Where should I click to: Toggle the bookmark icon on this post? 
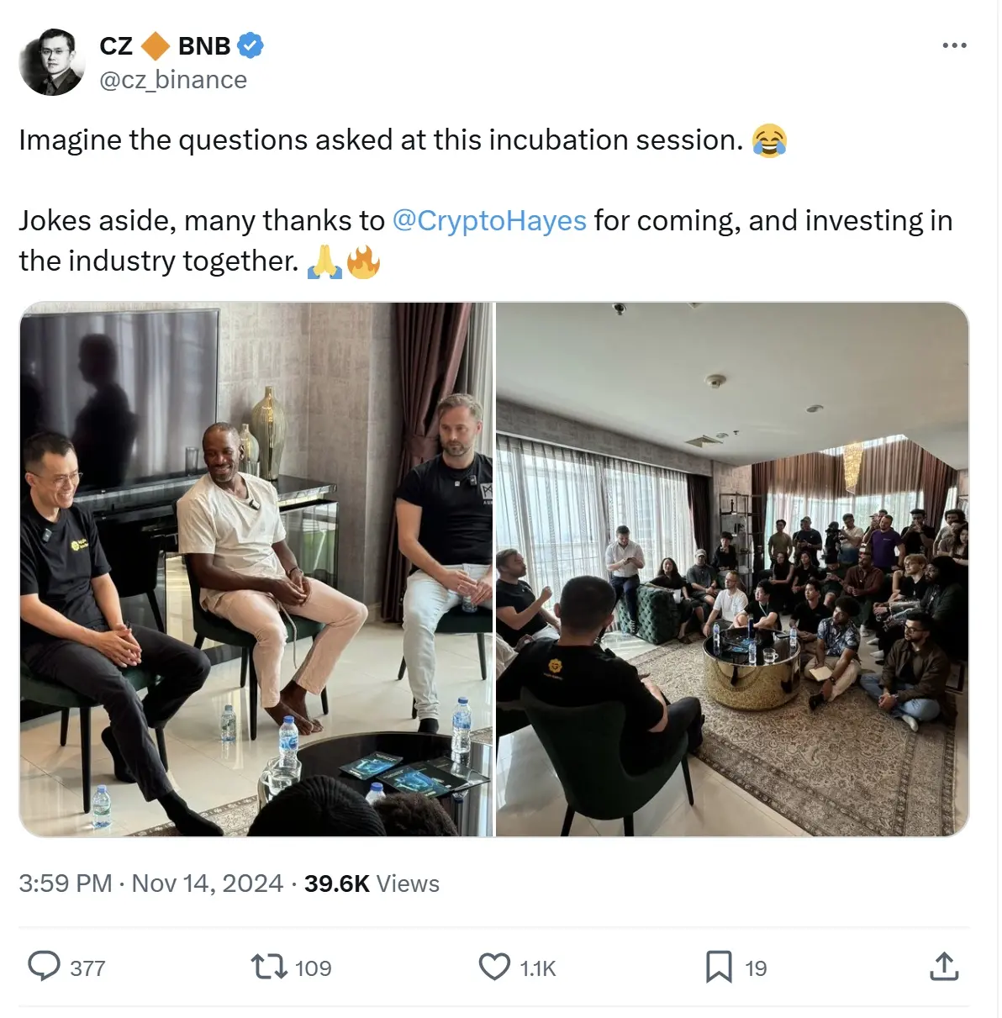tap(719, 967)
